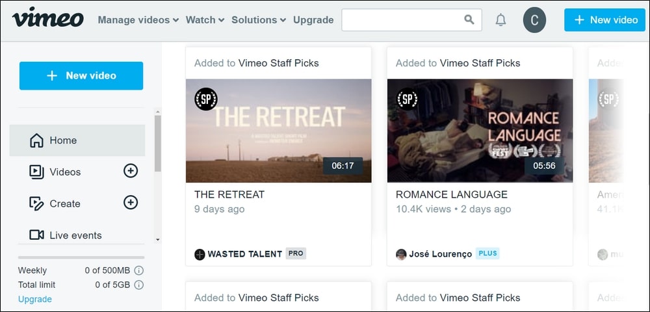Click the sidebar scrollbar down arrow
Viewport: 650px width, 312px height.
point(157,239)
